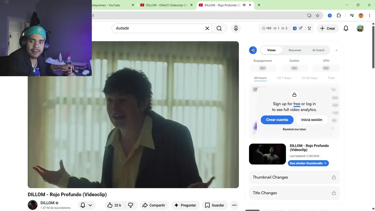Clear the YouTube search box text
This screenshot has height=211, width=375.
point(207,28)
